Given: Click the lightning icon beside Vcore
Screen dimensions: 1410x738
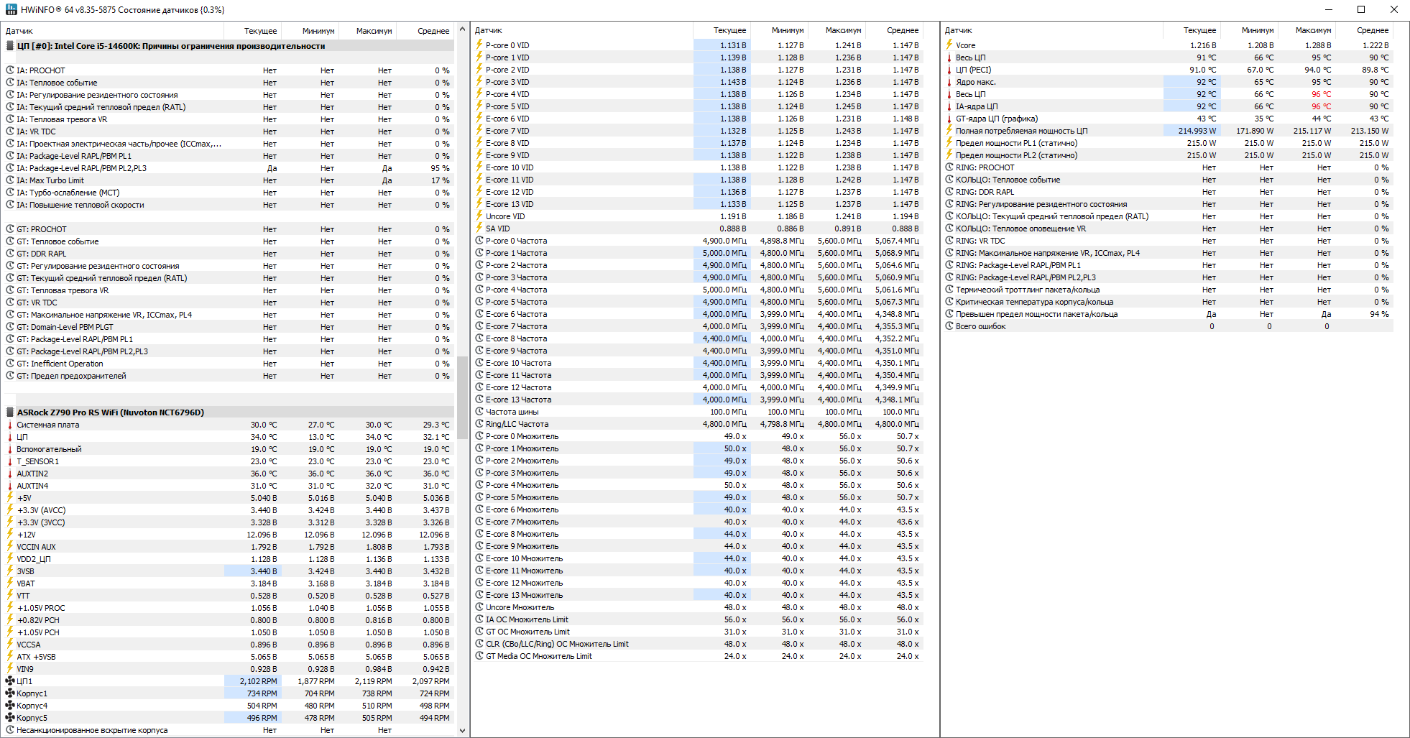Looking at the screenshot, I should click(949, 45).
